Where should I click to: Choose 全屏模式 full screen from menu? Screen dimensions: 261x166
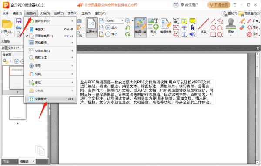click(x=50, y=99)
